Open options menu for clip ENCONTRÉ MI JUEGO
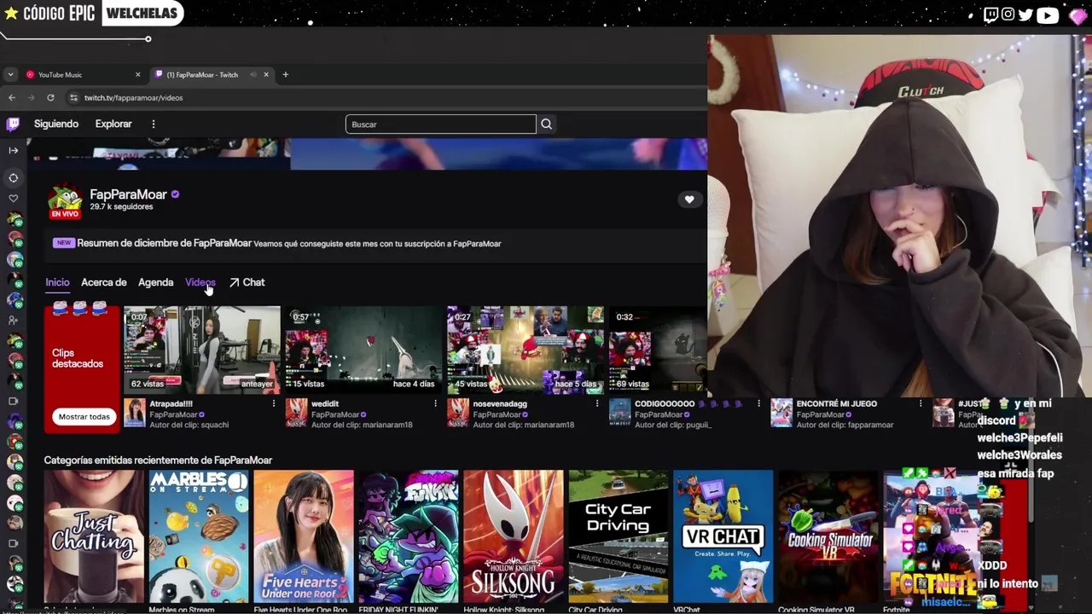1092x614 pixels. point(920,404)
